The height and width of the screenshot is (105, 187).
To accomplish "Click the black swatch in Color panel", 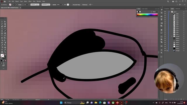I will coord(139,12).
